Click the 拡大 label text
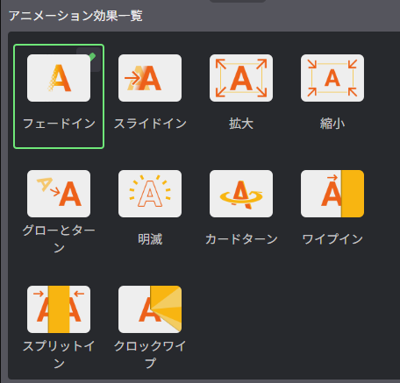Image resolution: width=400 pixels, height=383 pixels. pyautogui.click(x=241, y=124)
